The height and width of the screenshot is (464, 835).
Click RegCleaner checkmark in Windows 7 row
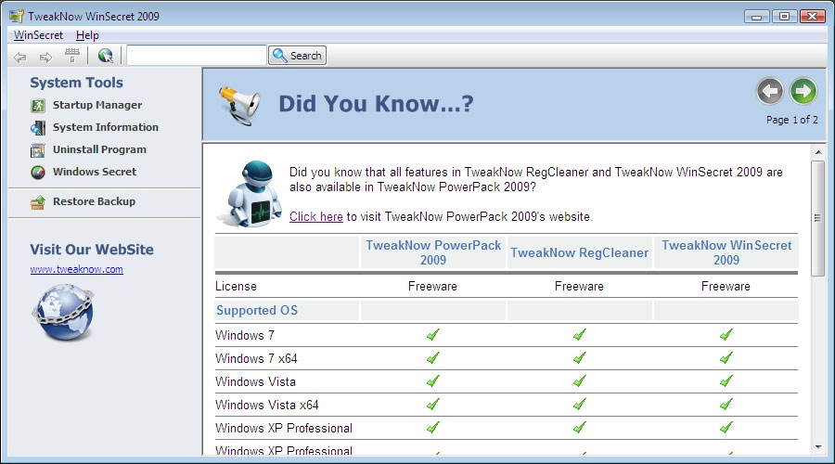tap(579, 335)
